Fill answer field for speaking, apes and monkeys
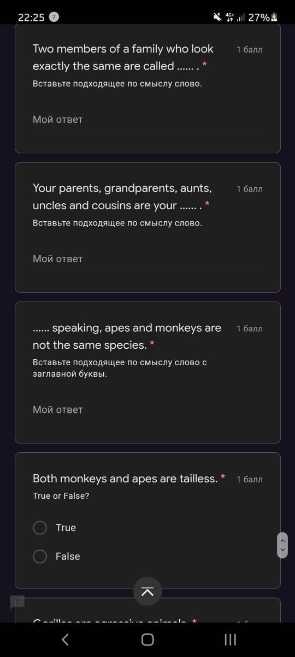The width and height of the screenshot is (295, 657). 147,410
